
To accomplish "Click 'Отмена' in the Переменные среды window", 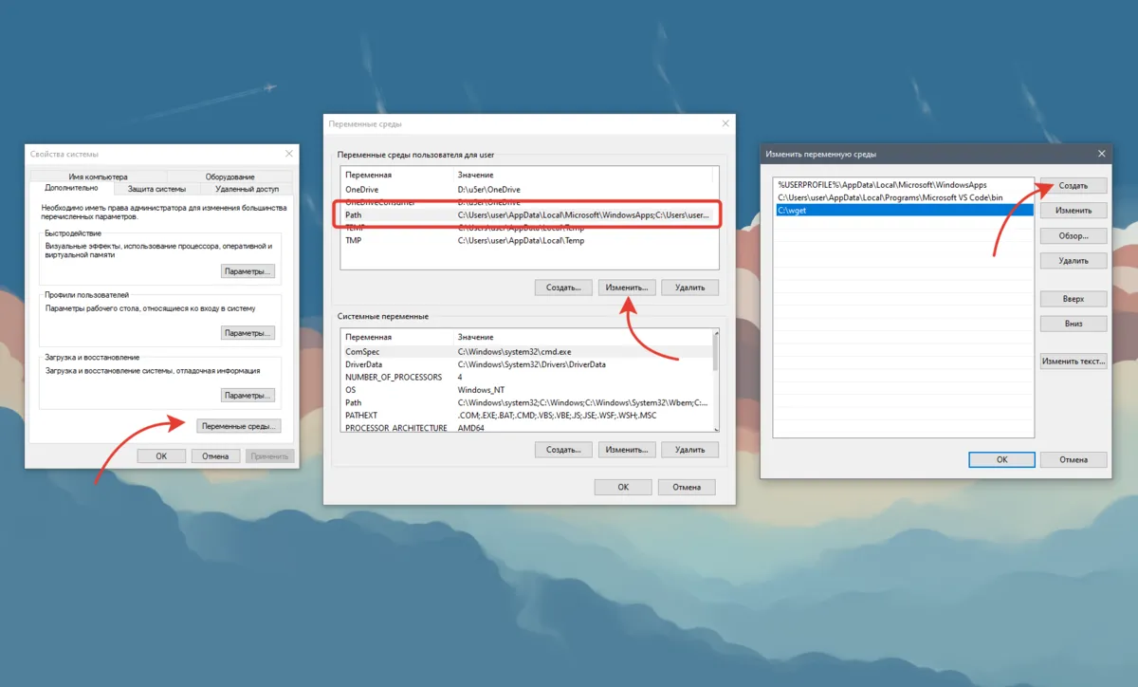I will point(687,487).
